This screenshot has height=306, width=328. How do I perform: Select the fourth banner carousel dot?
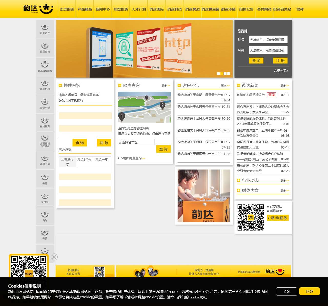(x=228, y=73)
